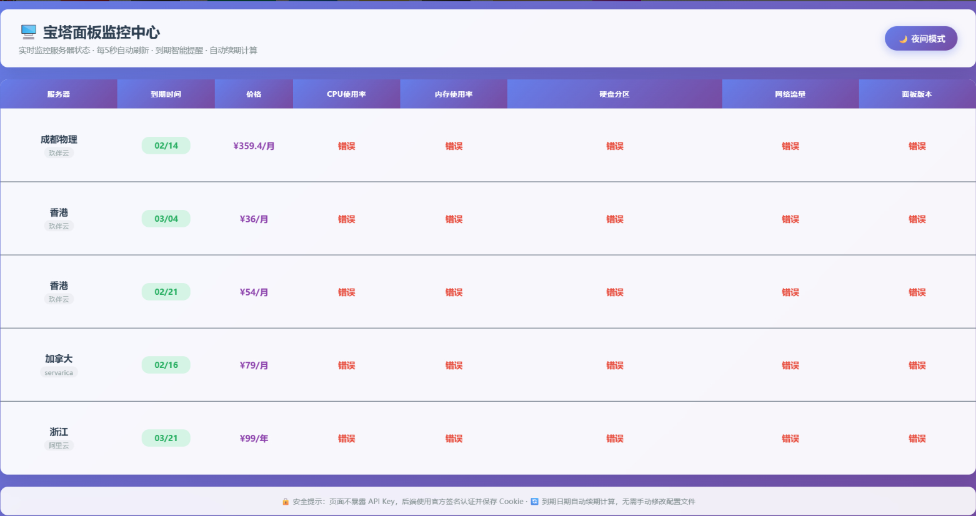Viewport: 976px width, 516px height.
Task: Click the disk 错误 cell for 浙江
Action: click(615, 438)
